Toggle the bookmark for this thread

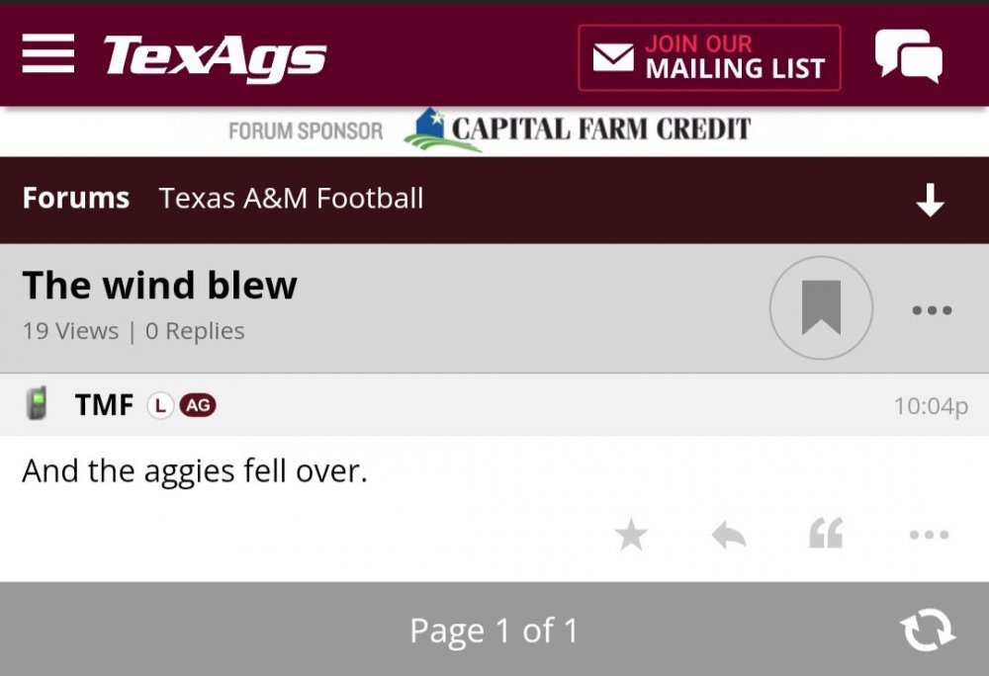click(821, 307)
